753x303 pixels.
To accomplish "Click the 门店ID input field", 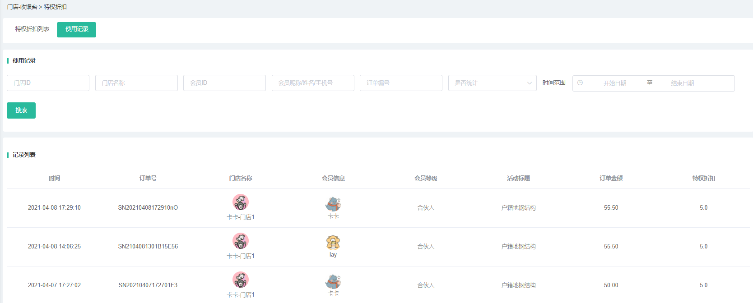I will coord(48,83).
